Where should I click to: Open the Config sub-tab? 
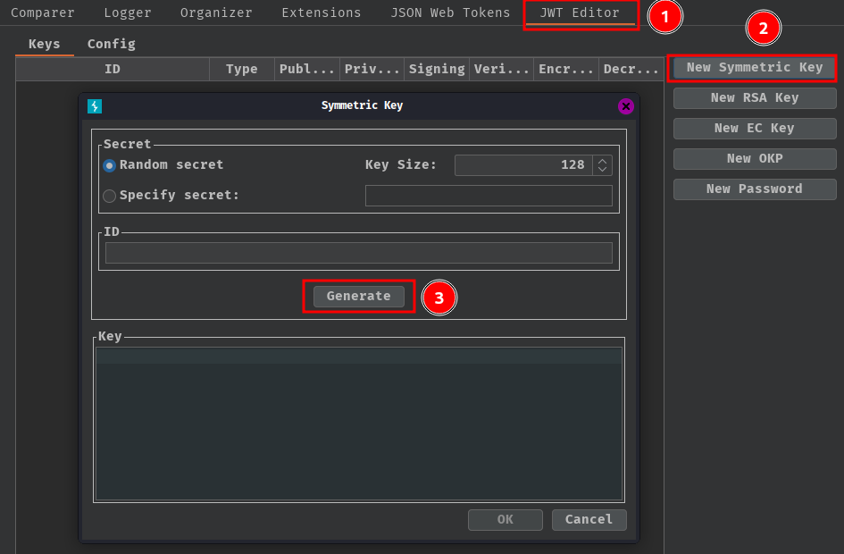point(112,44)
